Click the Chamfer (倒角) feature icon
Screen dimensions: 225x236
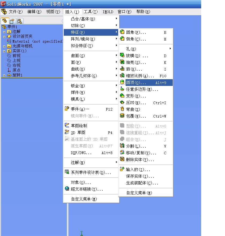[122, 39]
